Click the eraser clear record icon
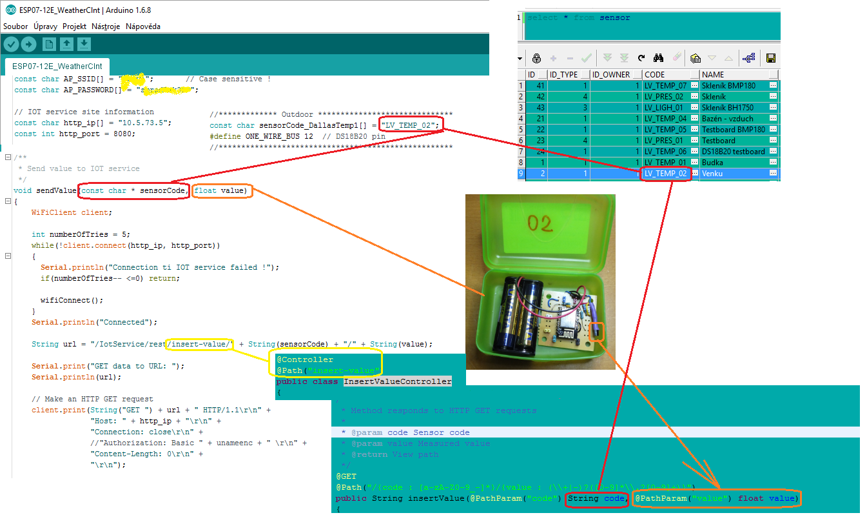867x524 pixels. (x=676, y=58)
